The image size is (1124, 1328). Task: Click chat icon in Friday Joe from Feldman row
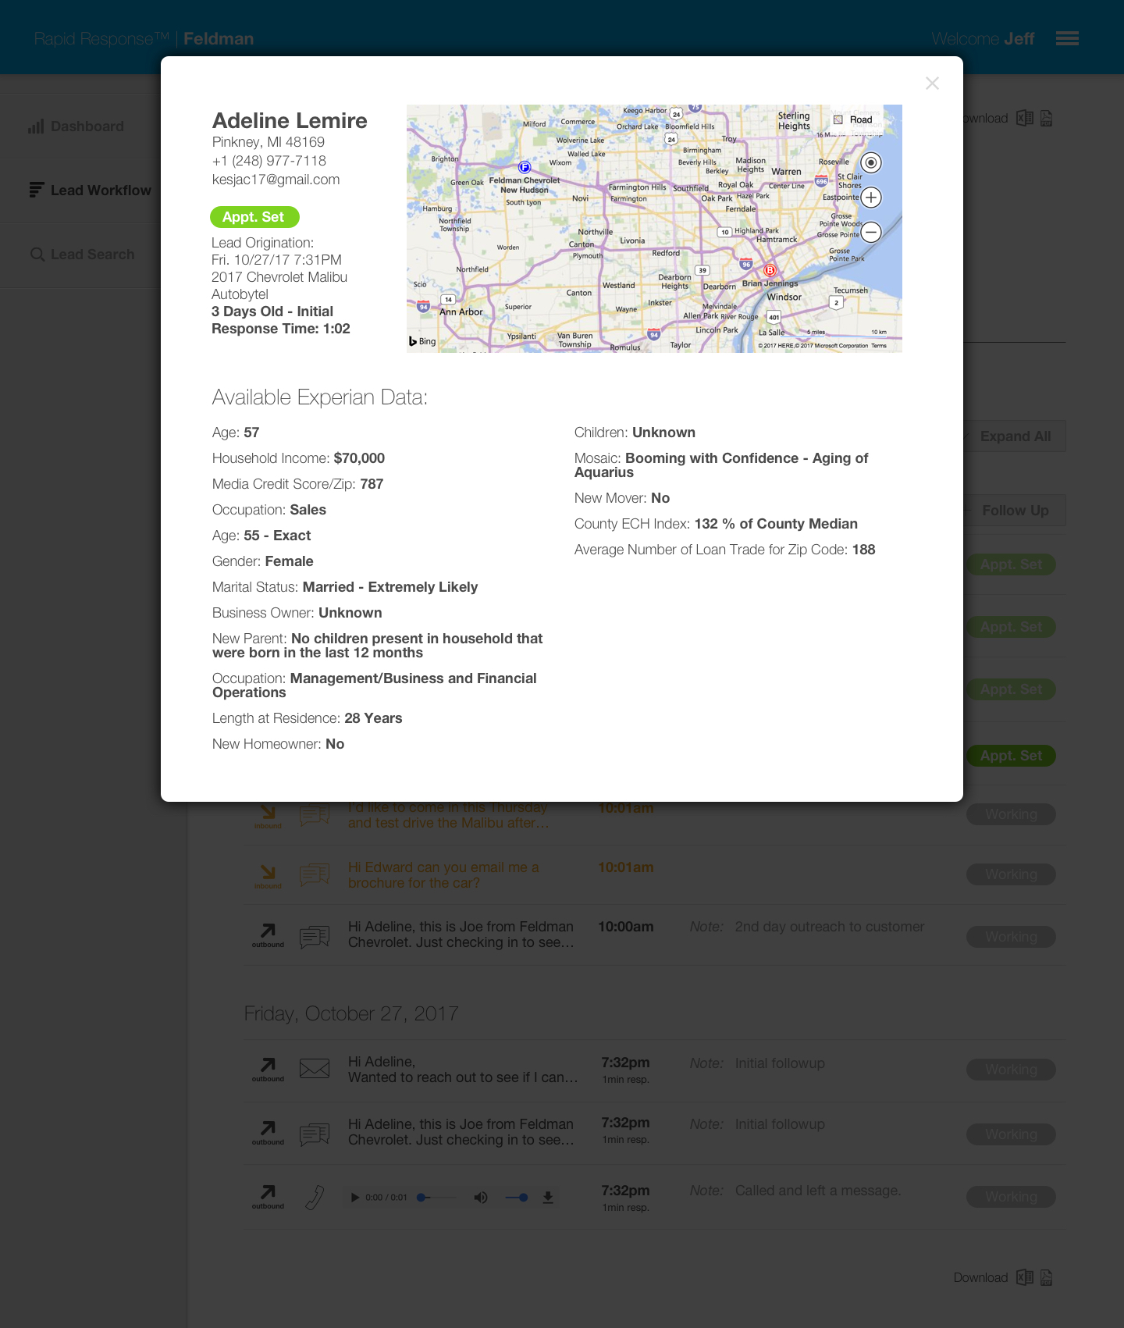point(315,1134)
